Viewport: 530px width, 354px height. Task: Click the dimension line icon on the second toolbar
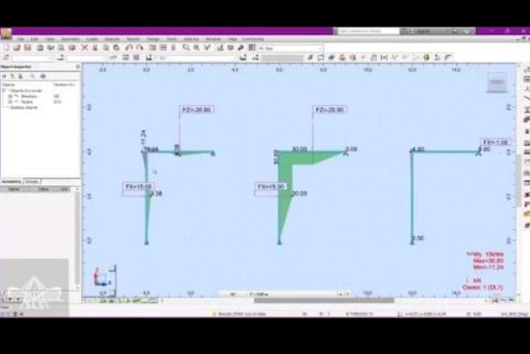click(x=384, y=58)
